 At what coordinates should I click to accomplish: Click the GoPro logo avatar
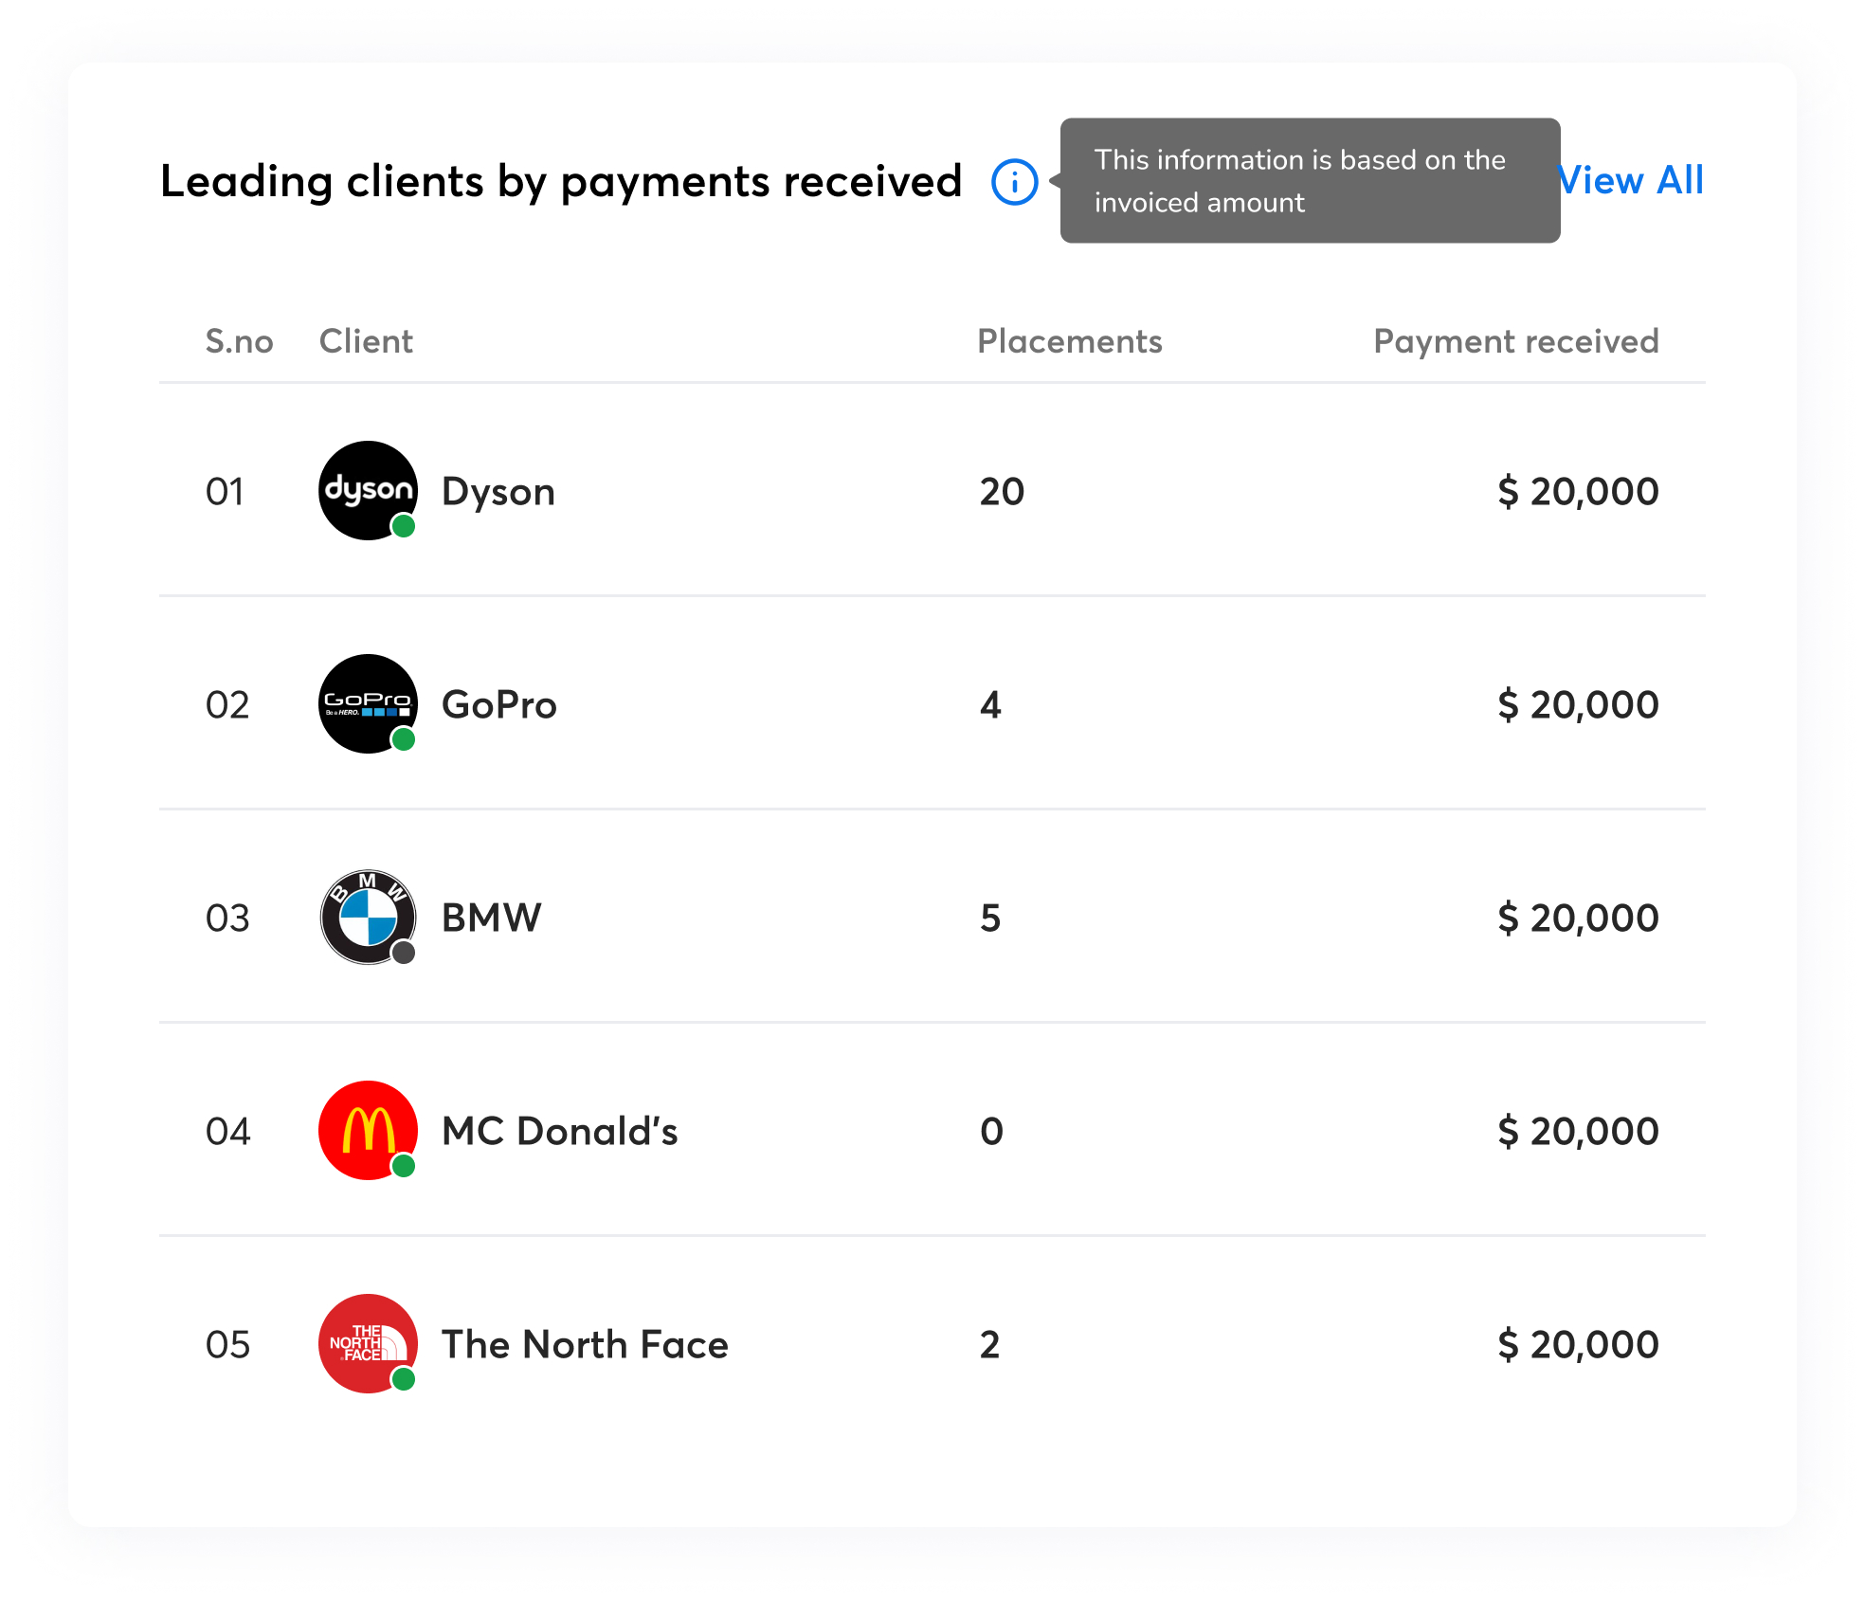click(x=367, y=702)
